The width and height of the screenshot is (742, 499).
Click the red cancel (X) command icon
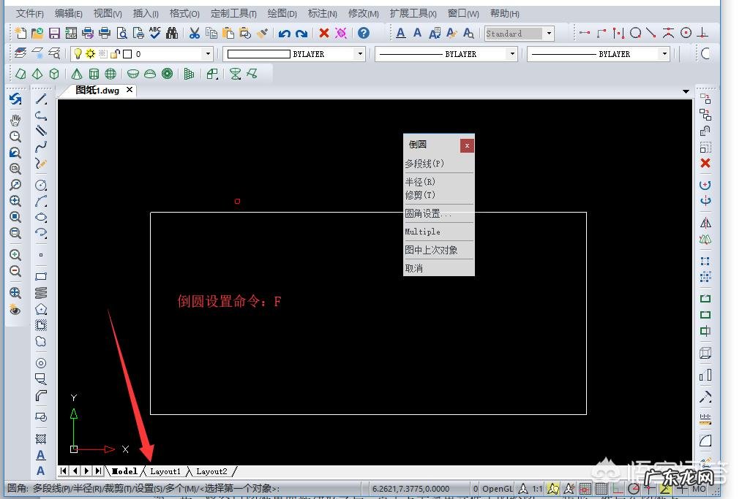coord(323,33)
